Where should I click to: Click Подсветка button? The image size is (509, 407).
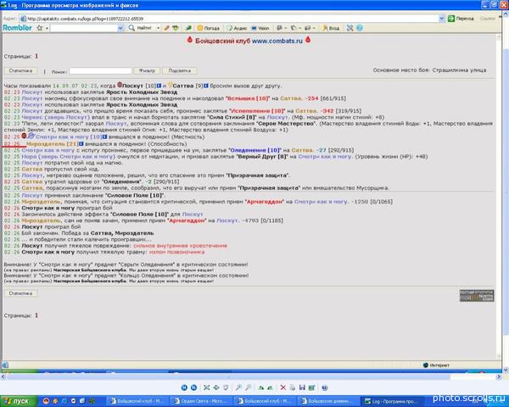pyautogui.click(x=180, y=70)
